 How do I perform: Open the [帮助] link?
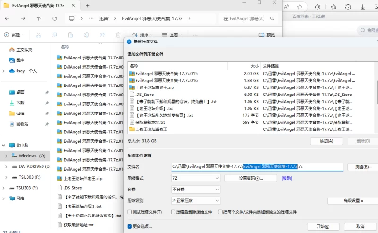pyautogui.click(x=287, y=178)
